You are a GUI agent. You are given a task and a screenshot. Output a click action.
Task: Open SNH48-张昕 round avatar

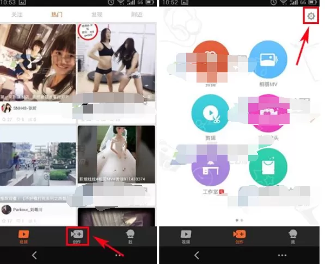6,108
